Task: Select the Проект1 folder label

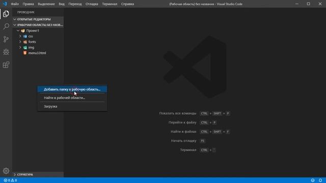Action: click(x=33, y=30)
